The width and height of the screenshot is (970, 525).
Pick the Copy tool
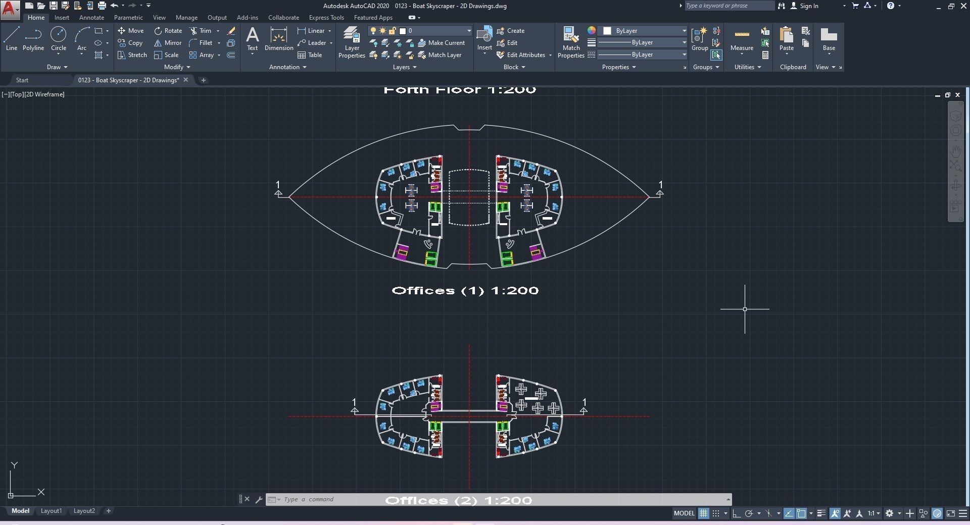[x=130, y=43]
